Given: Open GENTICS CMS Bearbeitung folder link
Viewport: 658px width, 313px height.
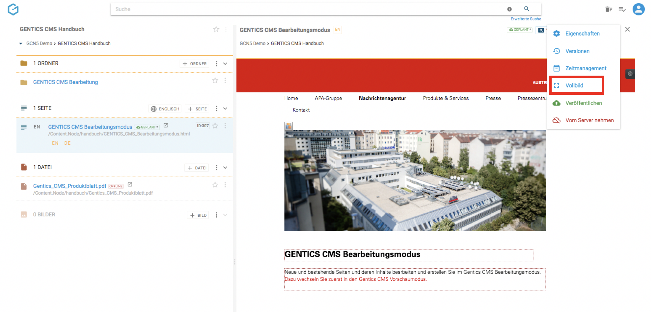Looking at the screenshot, I should pos(66,82).
